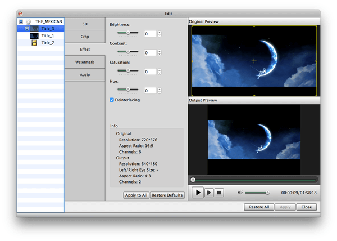The width and height of the screenshot is (337, 241).
Task: Click the Contrast slider
Action: pyautogui.click(x=128, y=52)
